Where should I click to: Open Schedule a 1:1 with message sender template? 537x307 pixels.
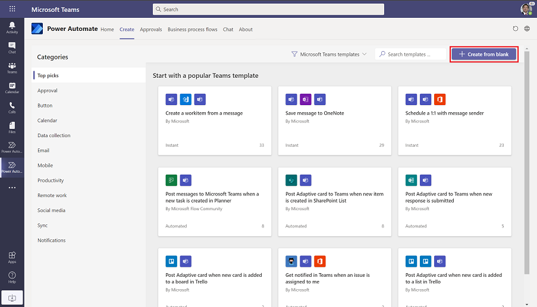pos(454,121)
